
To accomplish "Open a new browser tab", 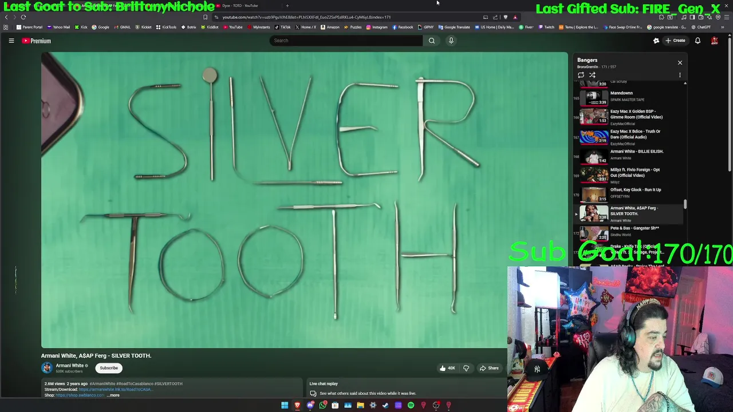I will point(287,6).
